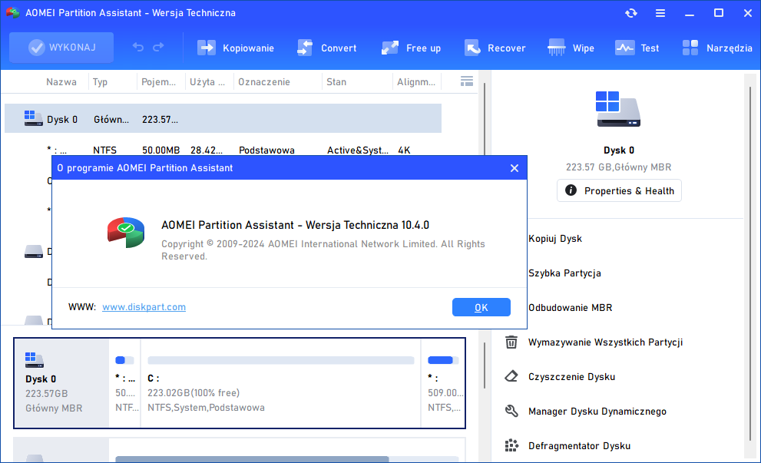Select Szybka Partycja operation
The width and height of the screenshot is (761, 463).
tap(564, 273)
